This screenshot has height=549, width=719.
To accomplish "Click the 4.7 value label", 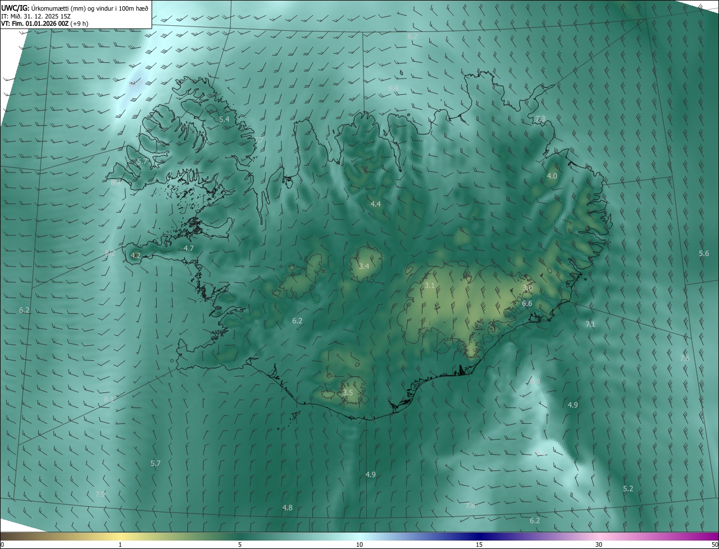I will 189,248.
